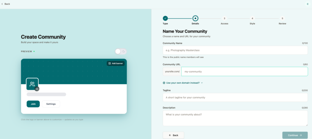Click the globe icon beside custom domain
The width and height of the screenshot is (312, 139).
pyautogui.click(x=164, y=83)
